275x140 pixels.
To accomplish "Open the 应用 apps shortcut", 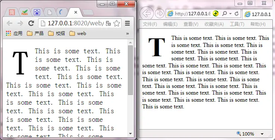I will (14, 33).
